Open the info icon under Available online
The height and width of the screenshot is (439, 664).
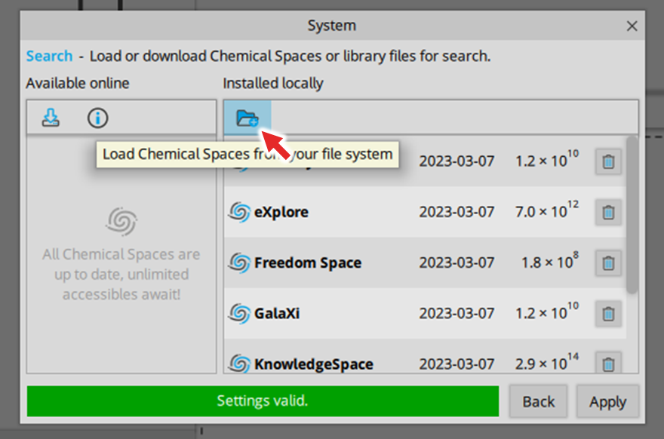coord(98,118)
